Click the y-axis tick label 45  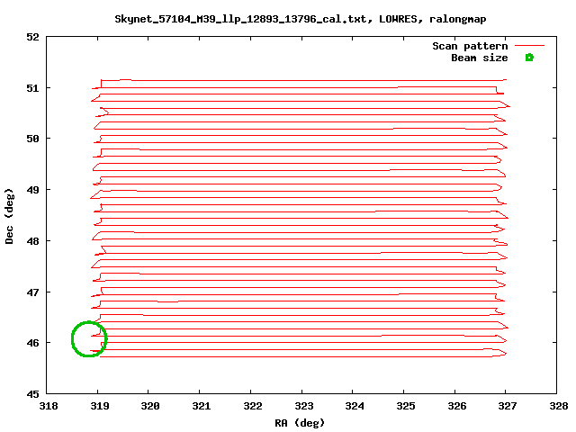(x=32, y=394)
